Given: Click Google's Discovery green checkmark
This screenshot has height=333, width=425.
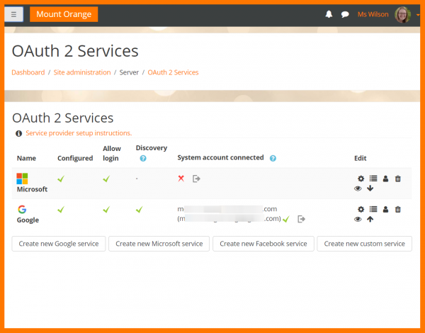Looking at the screenshot, I should coord(140,209).
